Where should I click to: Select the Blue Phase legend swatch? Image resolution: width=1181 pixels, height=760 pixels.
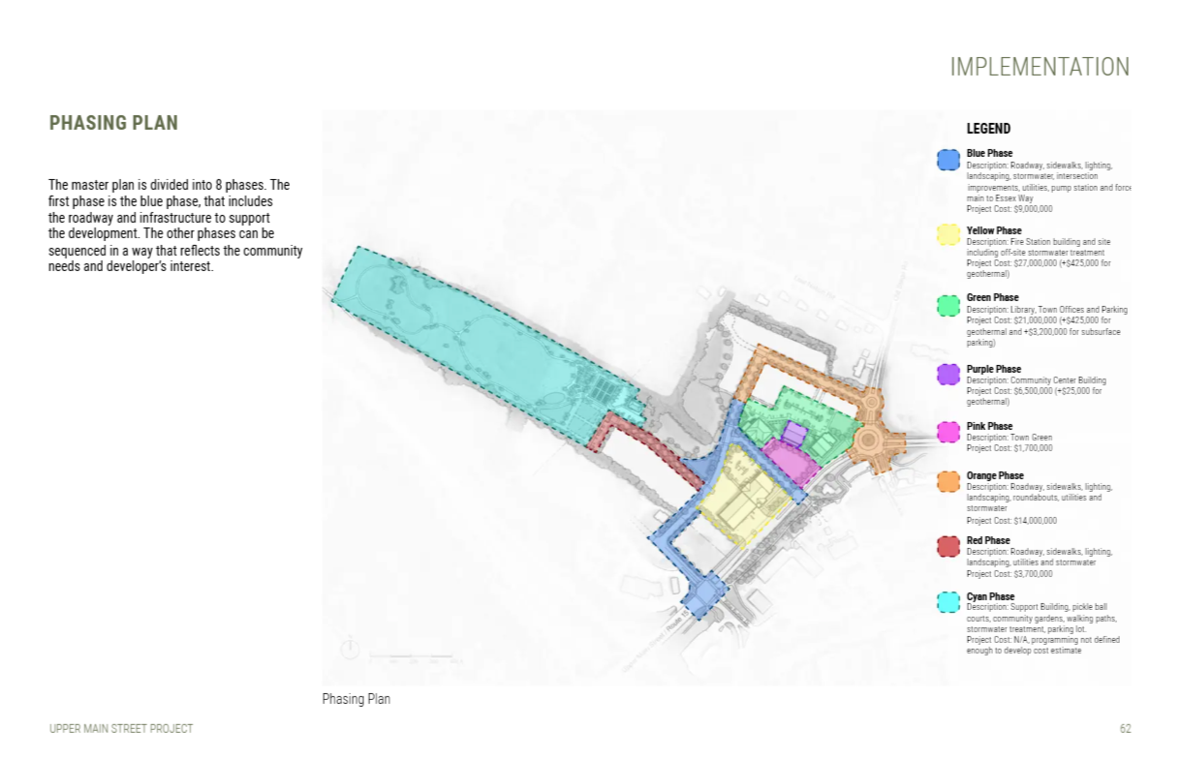coord(947,159)
